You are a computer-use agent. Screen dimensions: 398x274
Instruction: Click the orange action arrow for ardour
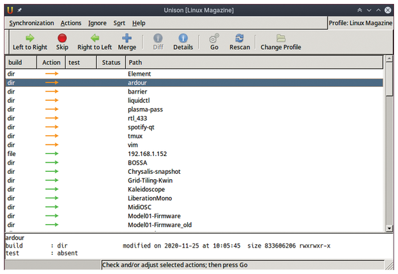pos(52,82)
